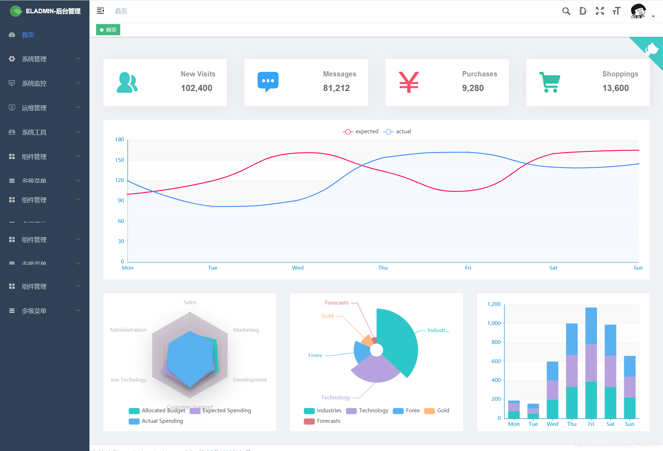Click the ELADMIN-后台管理 title

coord(53,11)
